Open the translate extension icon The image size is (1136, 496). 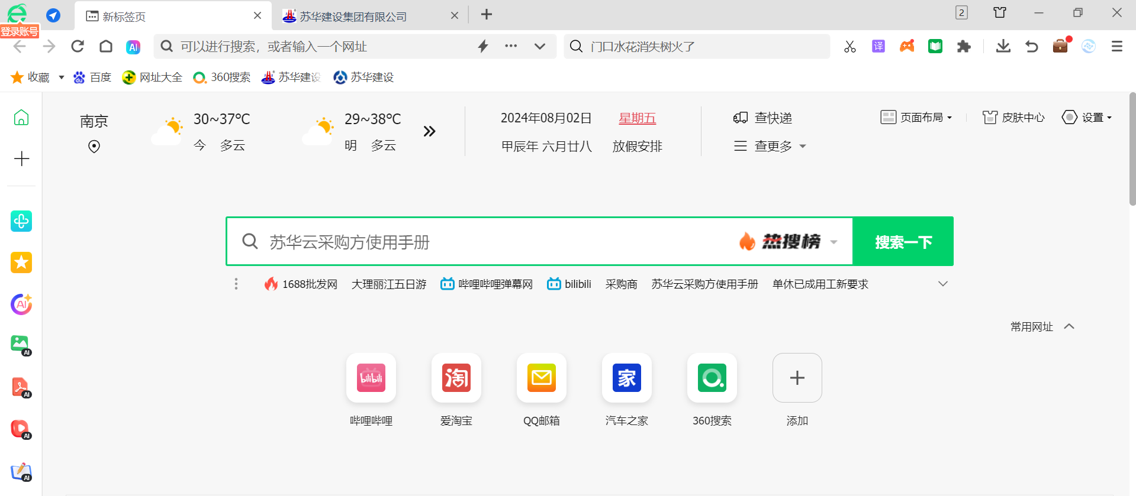pos(878,46)
